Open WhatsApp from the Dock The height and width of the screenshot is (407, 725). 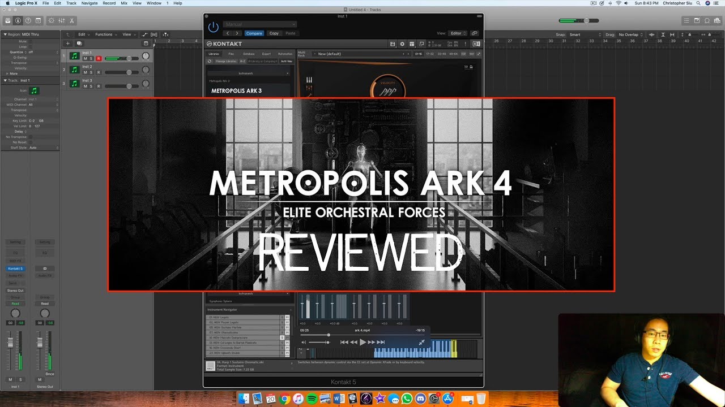[406, 399]
